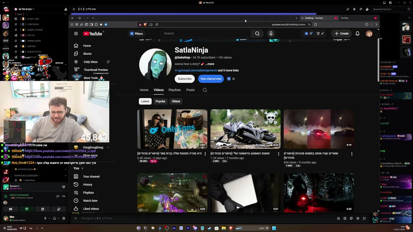Click View channel stats button
Screen dimensions: 413x232
click(211, 79)
